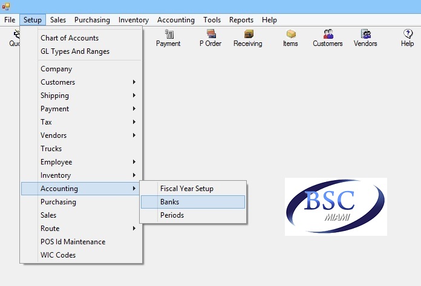Screen dimensions: 421x286
Task: Select Sales in Setup menu
Action: click(x=81, y=215)
